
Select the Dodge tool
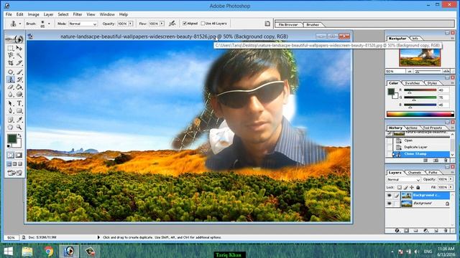click(x=19, y=95)
